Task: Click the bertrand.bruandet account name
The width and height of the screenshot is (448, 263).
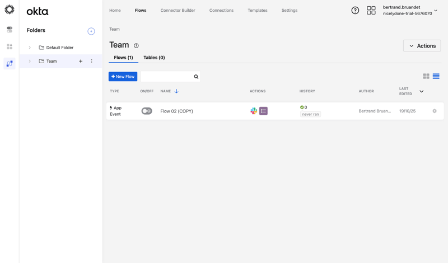Action: point(402,7)
